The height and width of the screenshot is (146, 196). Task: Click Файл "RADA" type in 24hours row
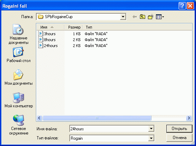[96, 46]
